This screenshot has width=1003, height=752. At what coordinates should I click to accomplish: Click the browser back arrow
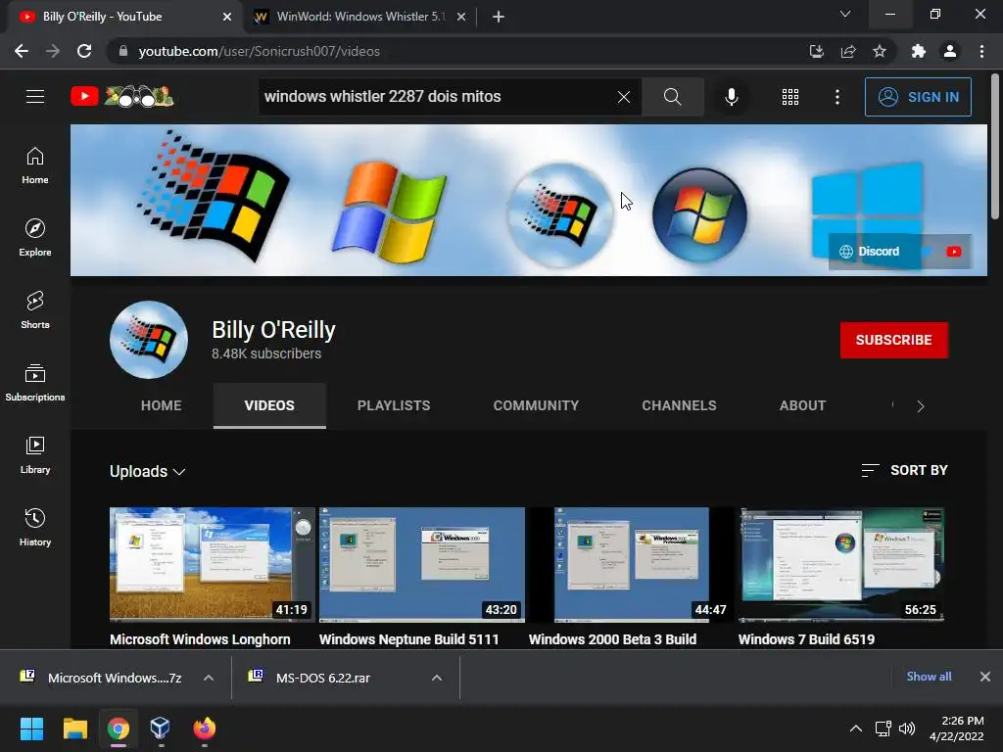tap(22, 51)
